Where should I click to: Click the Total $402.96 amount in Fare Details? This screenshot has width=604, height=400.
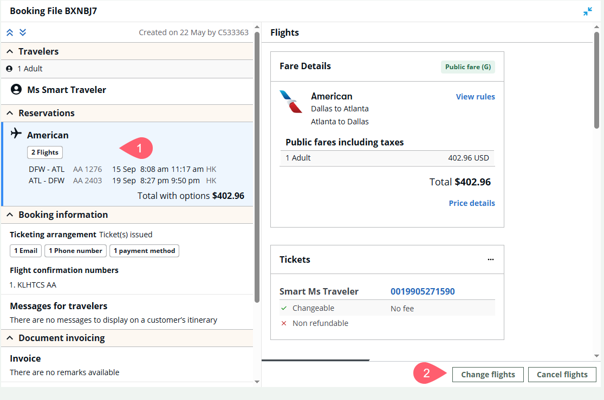(460, 182)
